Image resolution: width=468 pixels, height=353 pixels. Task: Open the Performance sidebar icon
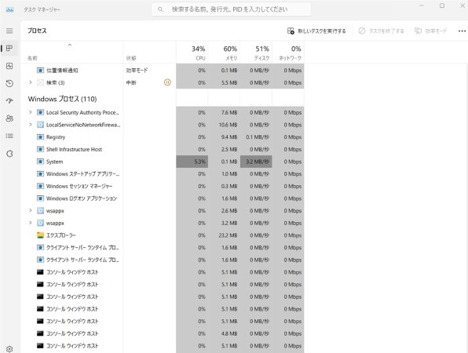click(x=9, y=66)
